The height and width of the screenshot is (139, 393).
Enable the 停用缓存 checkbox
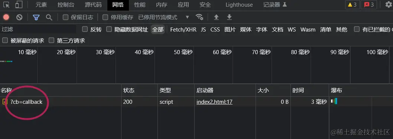tap(105, 17)
